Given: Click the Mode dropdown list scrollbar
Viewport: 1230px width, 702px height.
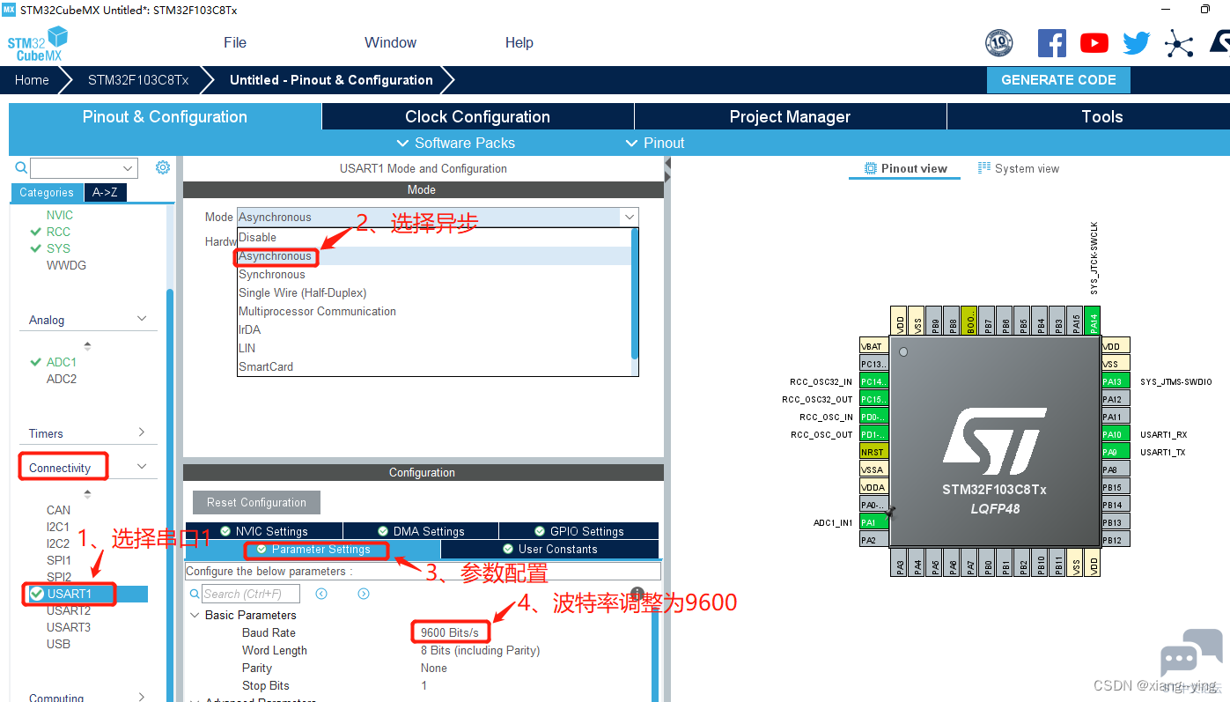Looking at the screenshot, I should [x=635, y=293].
